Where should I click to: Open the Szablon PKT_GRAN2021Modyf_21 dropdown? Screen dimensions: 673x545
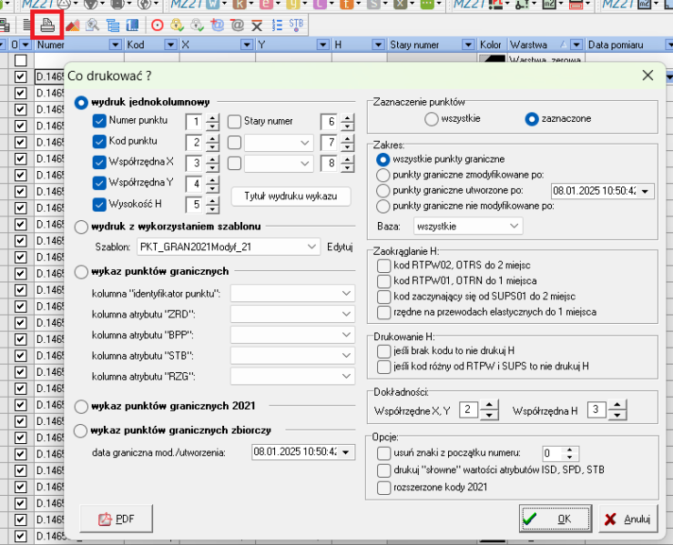[x=229, y=247]
